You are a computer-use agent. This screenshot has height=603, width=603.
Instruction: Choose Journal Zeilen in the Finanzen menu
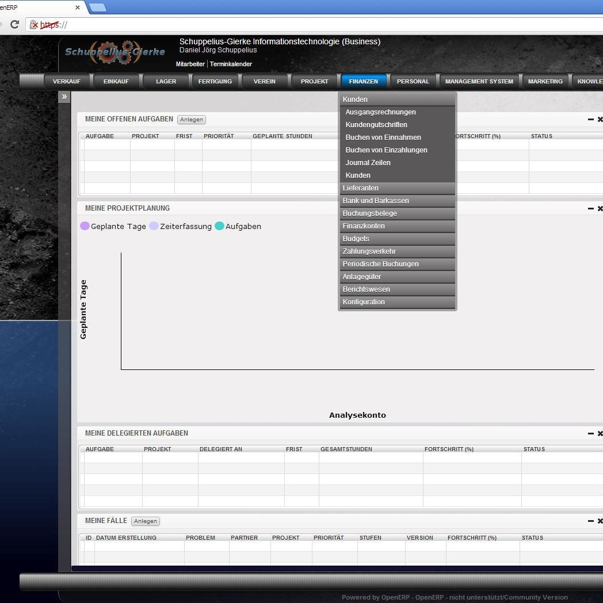point(368,163)
